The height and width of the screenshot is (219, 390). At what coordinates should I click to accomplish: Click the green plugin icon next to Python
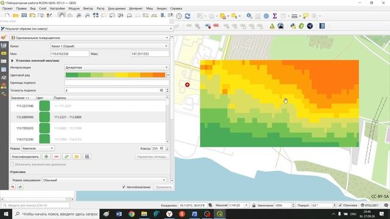(x=302, y=26)
